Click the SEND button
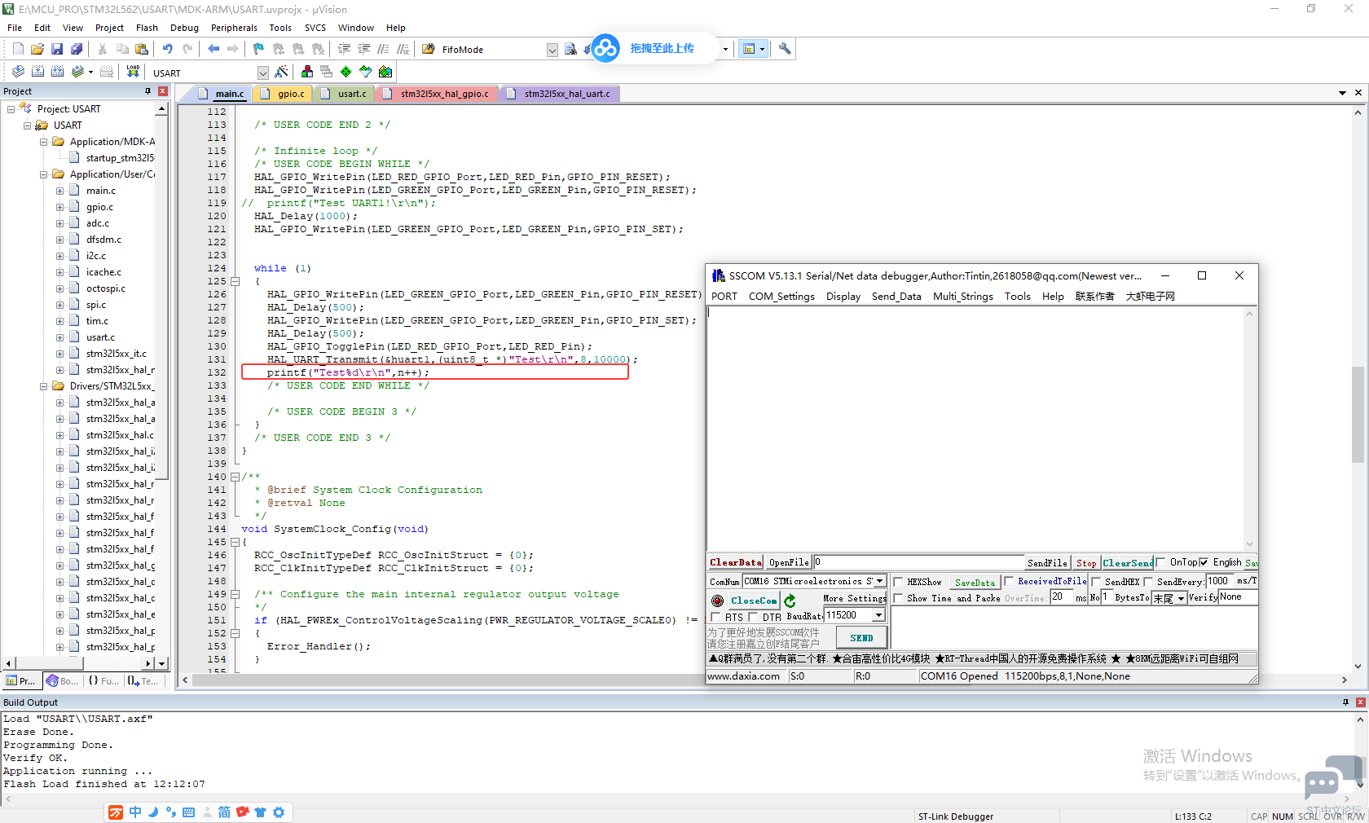 (861, 638)
